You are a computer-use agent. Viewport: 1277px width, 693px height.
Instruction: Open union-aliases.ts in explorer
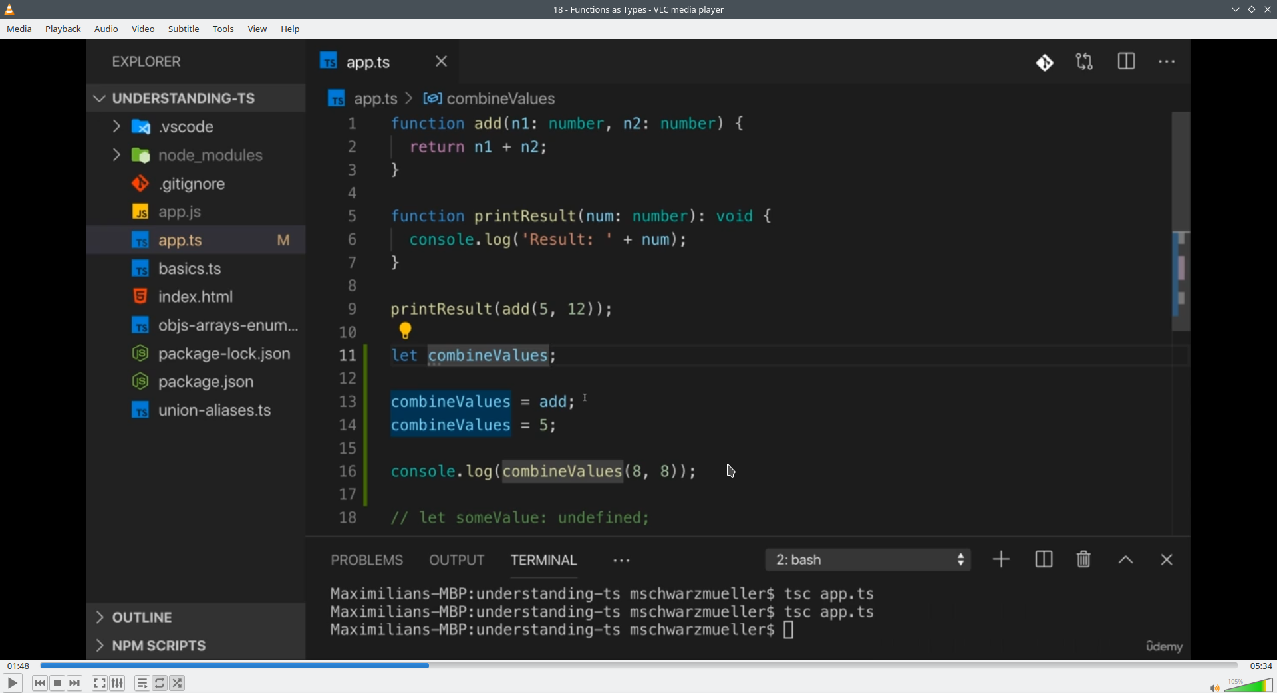click(196, 410)
